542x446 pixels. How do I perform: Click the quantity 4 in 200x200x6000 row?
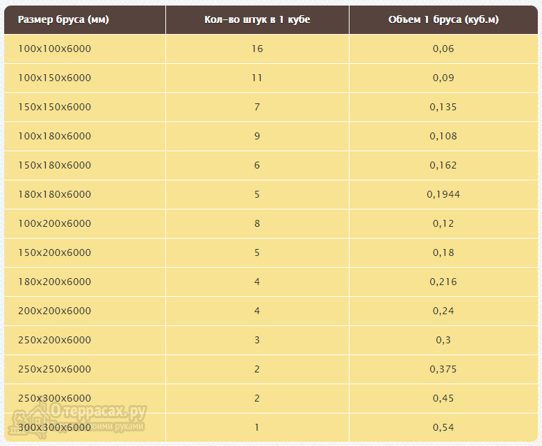tap(257, 311)
